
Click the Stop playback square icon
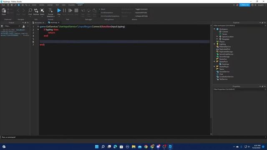pos(76,10)
